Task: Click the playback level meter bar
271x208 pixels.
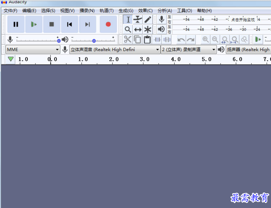Action: (221, 30)
